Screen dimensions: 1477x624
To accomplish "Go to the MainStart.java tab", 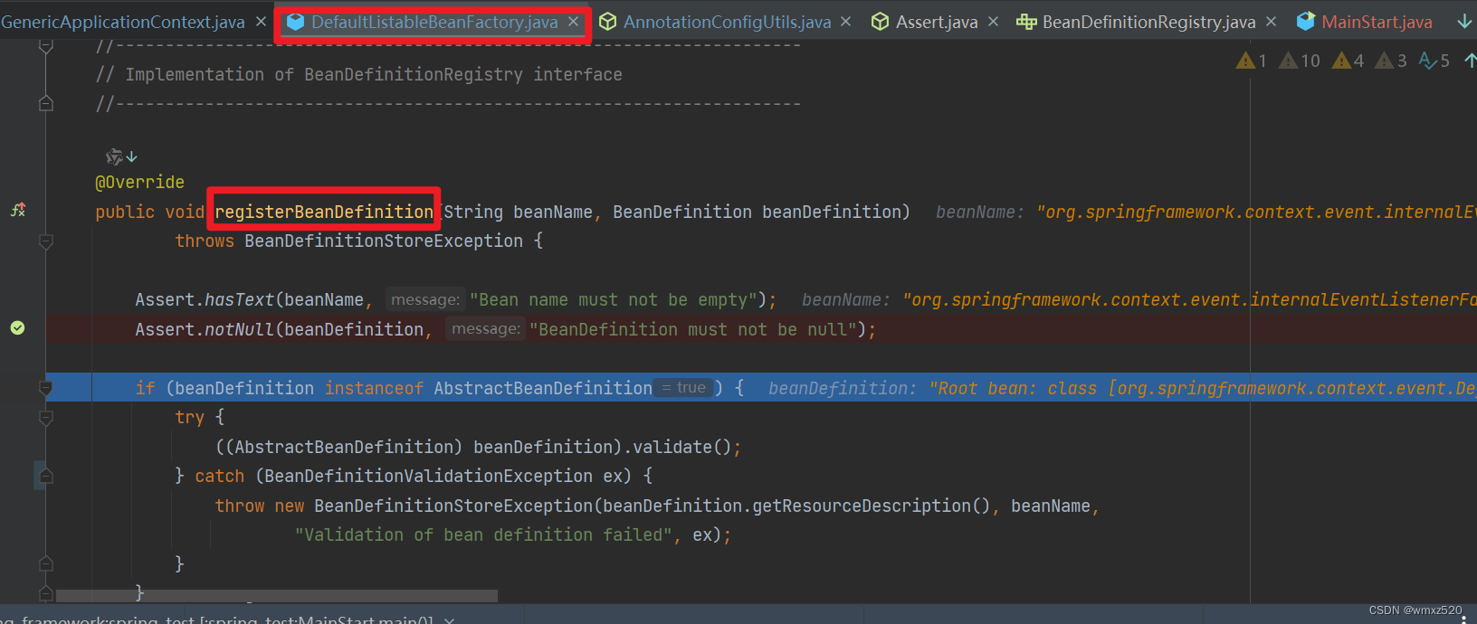I will 1377,22.
